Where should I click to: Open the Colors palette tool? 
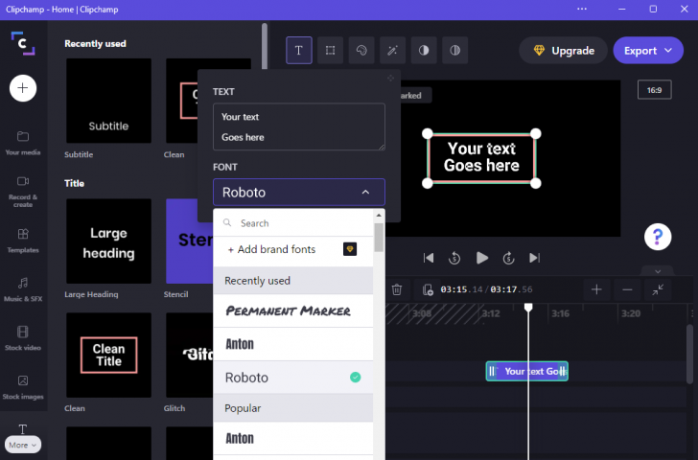(x=361, y=50)
